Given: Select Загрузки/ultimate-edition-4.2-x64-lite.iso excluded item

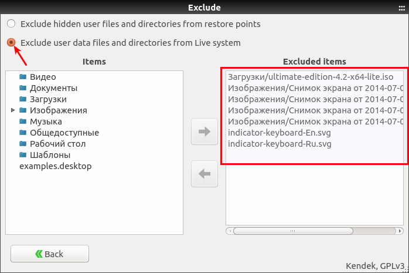Looking at the screenshot, I should tap(315, 77).
